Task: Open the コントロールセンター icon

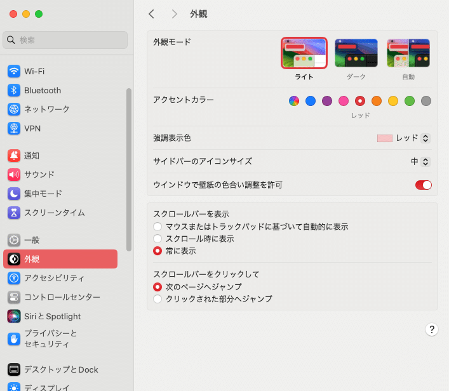Action: (14, 297)
